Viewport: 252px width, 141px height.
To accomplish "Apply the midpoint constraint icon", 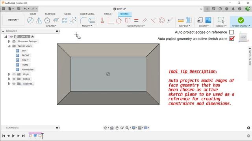I will coord(170,20).
